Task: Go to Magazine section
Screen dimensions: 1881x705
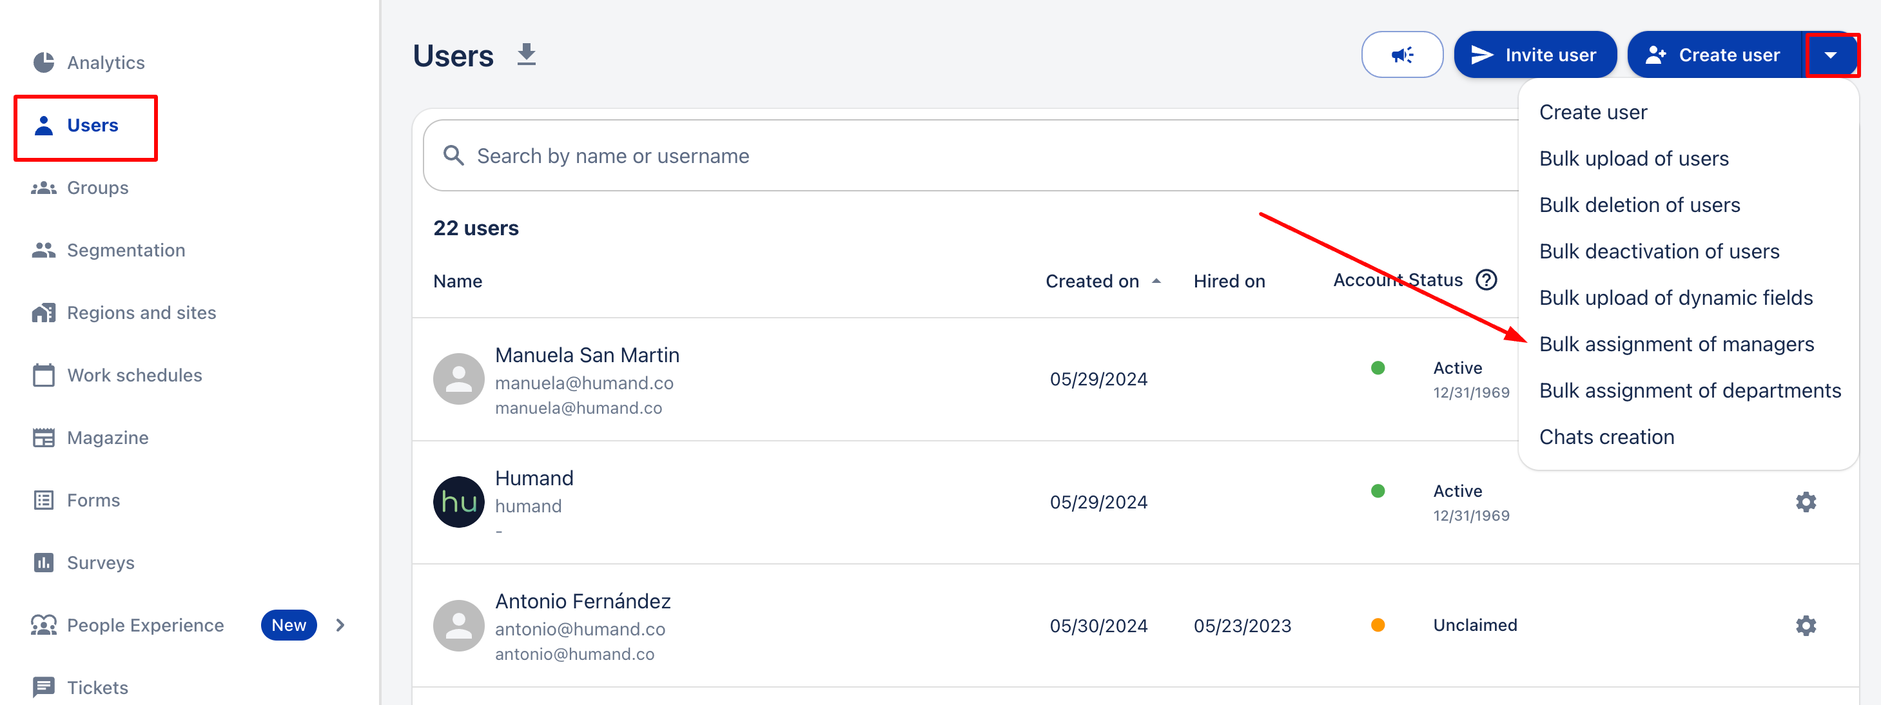Action: (x=108, y=438)
